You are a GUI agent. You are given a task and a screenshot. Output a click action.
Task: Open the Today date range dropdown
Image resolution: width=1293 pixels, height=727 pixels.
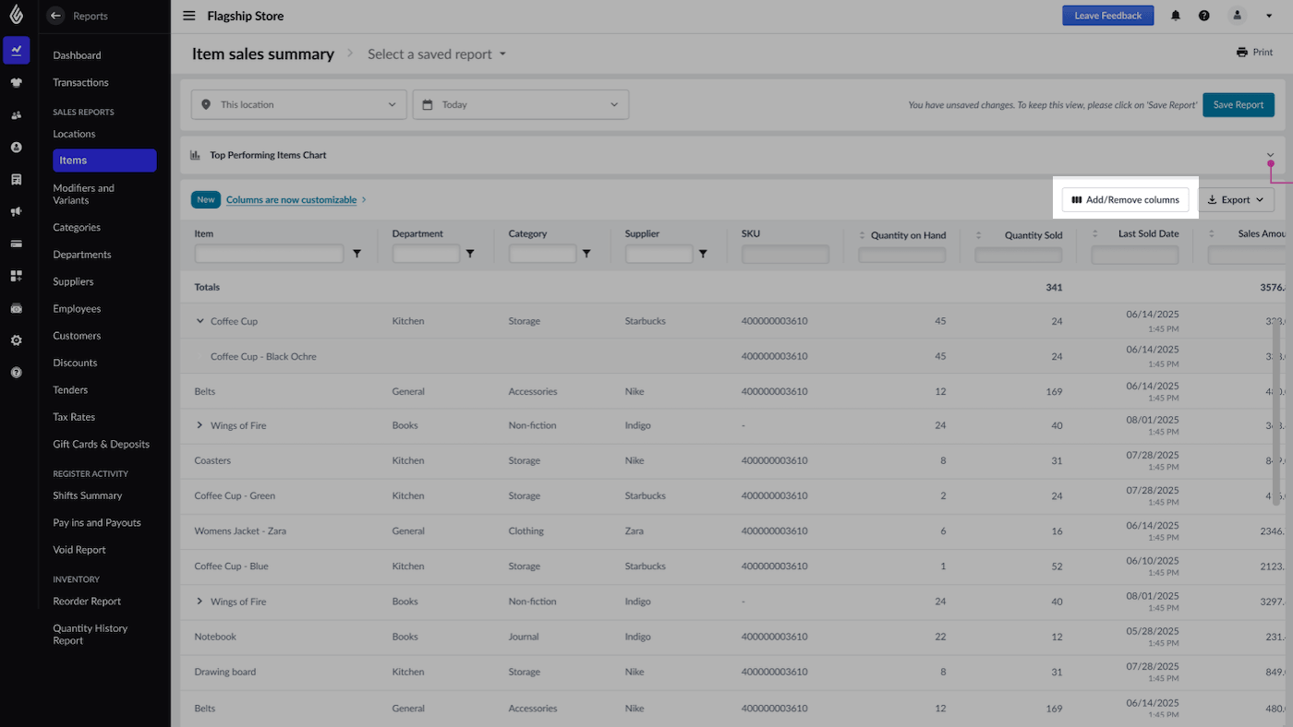[521, 104]
